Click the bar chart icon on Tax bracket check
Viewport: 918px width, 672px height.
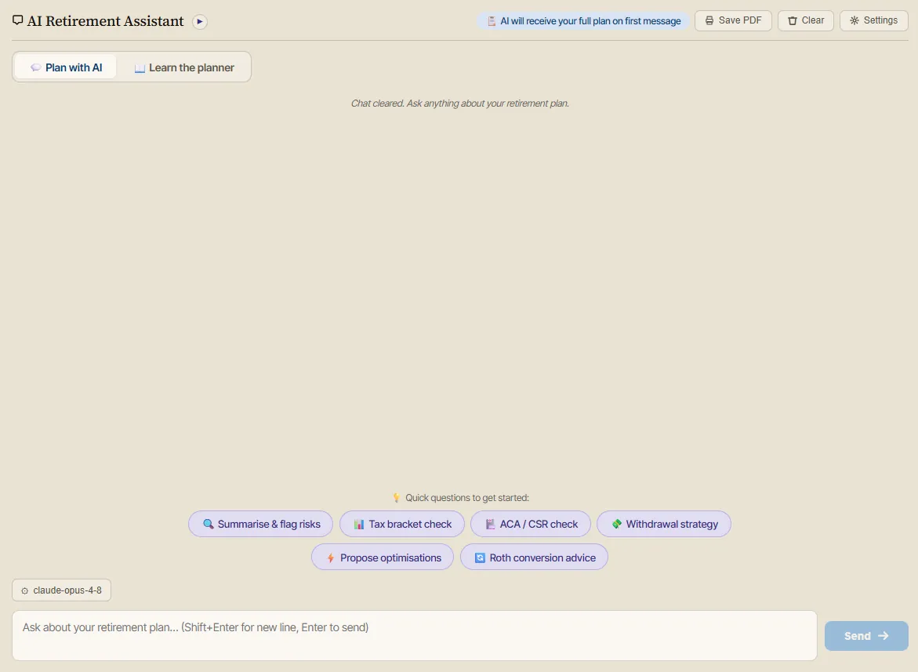pos(359,524)
